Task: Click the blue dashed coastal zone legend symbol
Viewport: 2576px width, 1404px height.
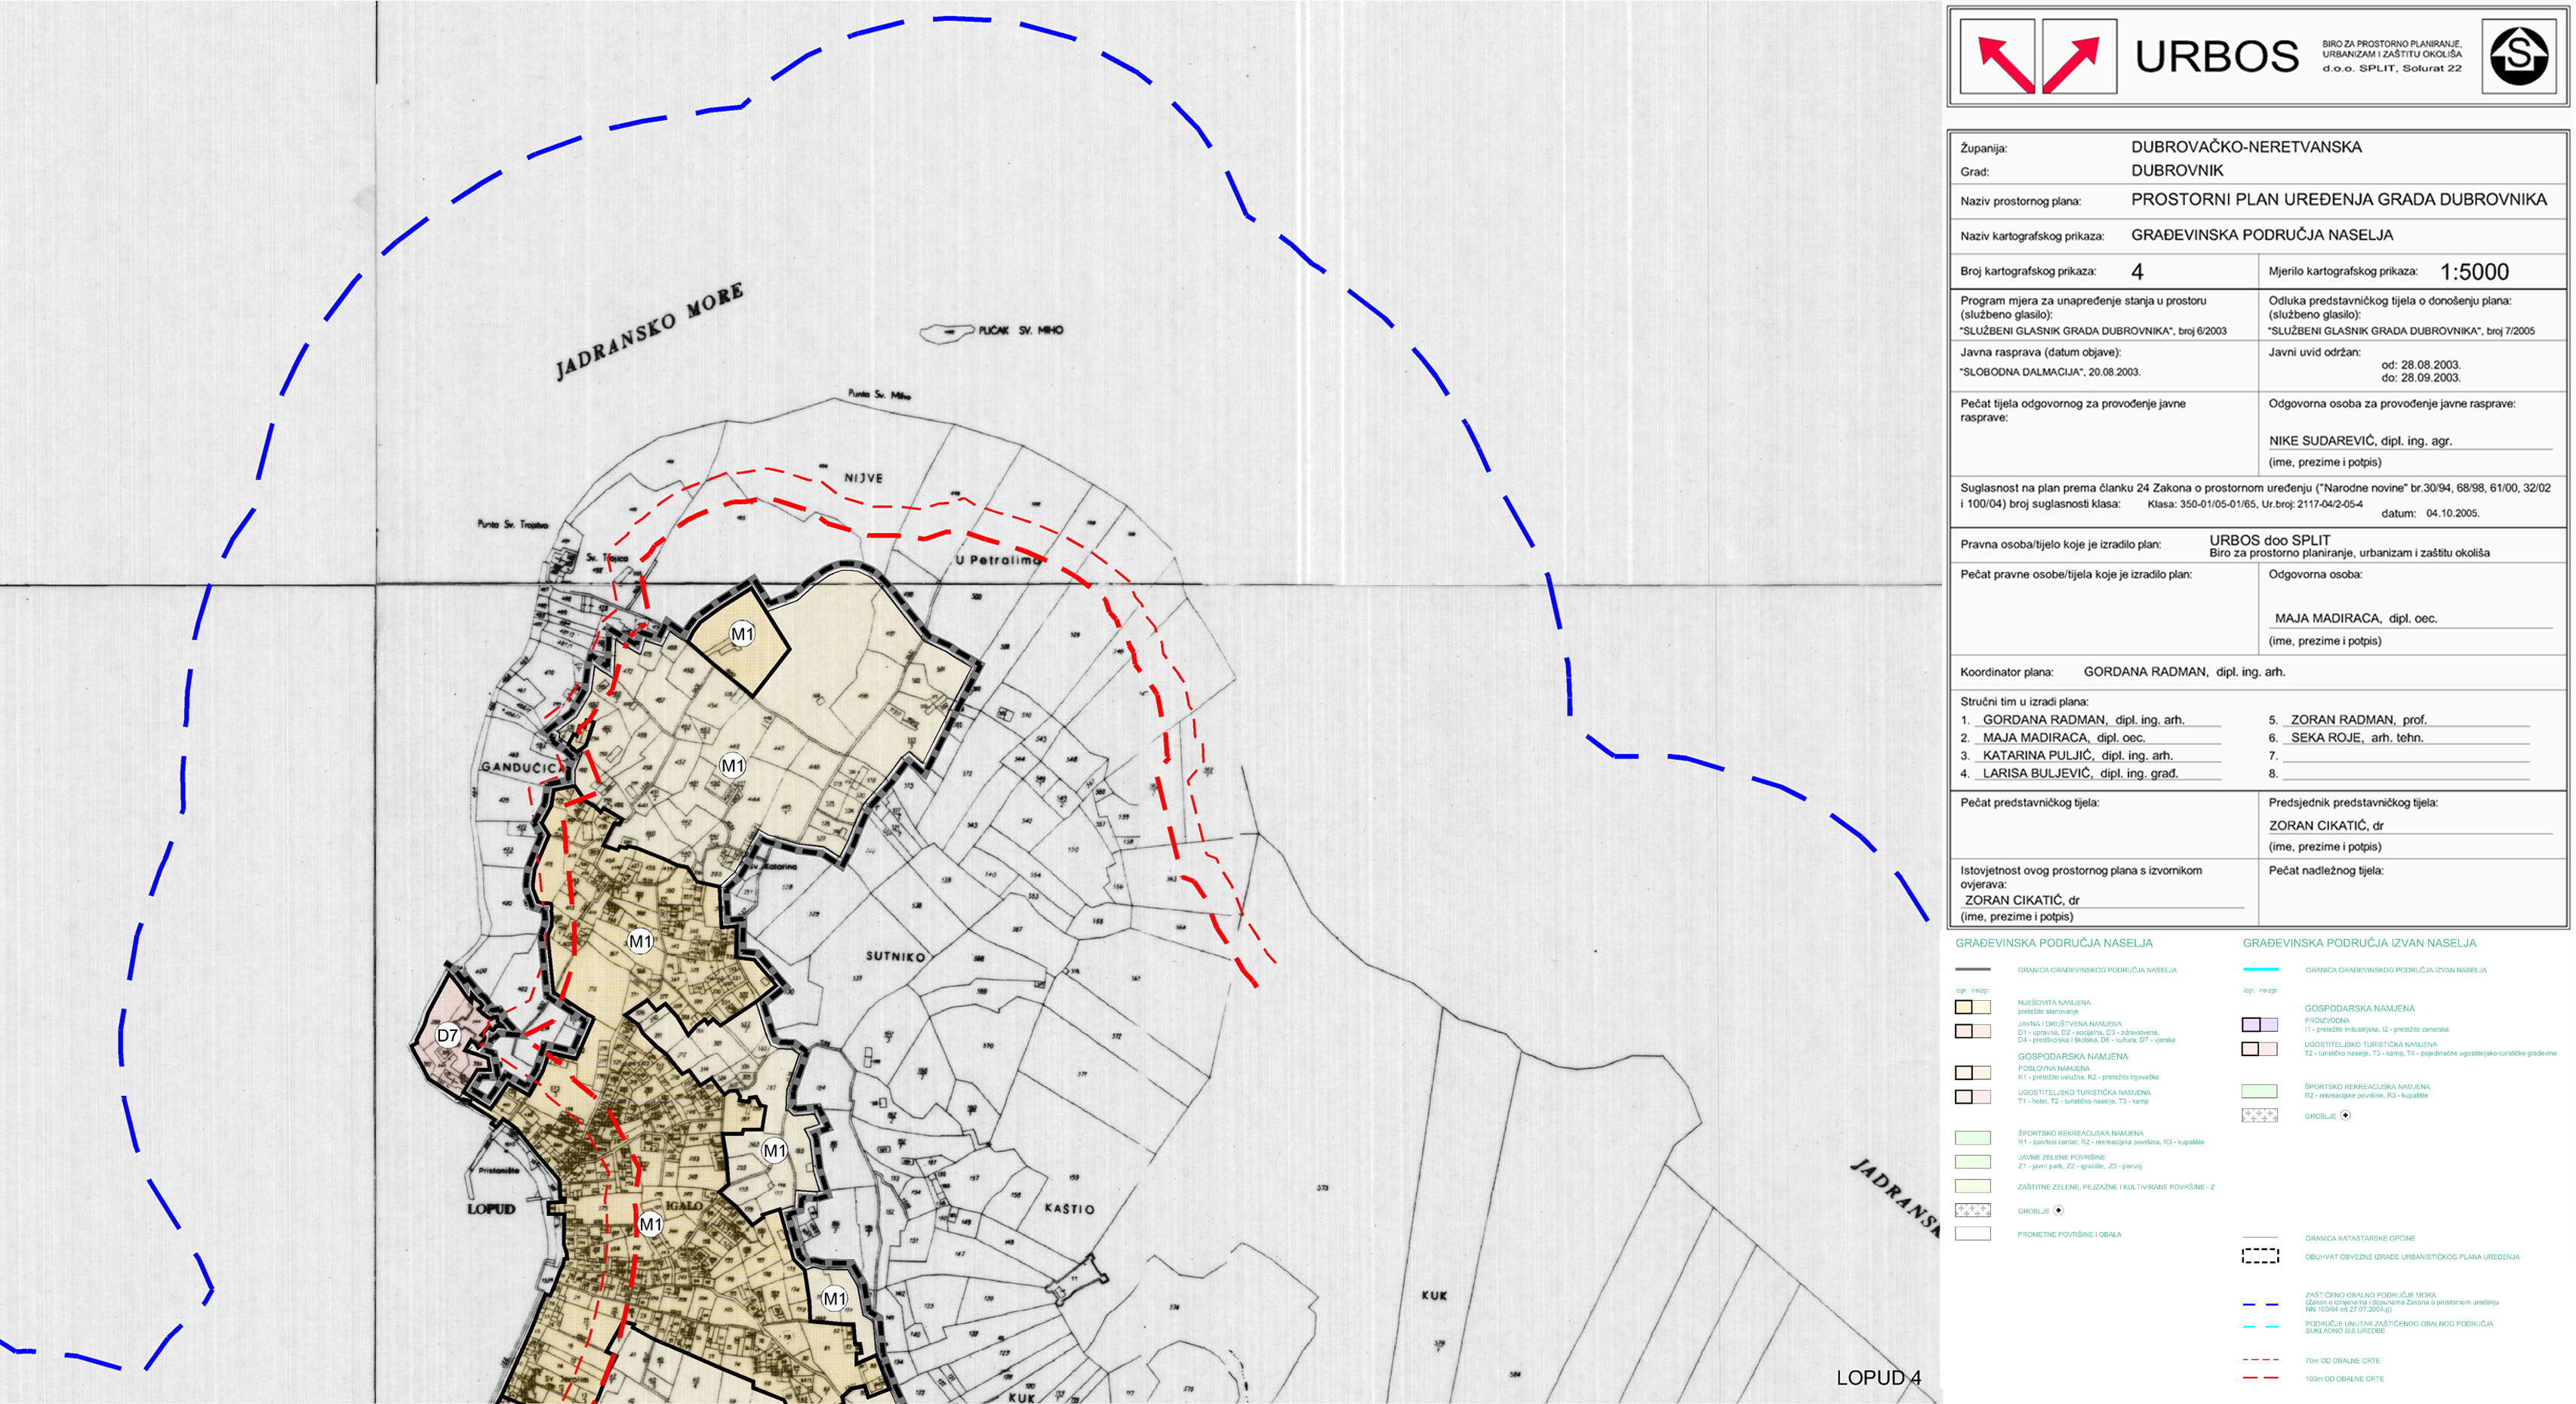Action: coord(2259,1304)
